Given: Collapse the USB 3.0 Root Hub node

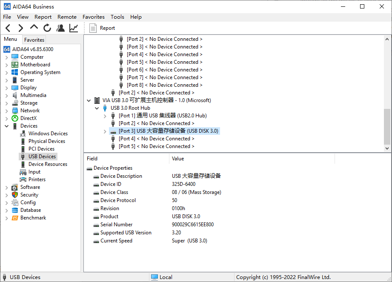Looking at the screenshot, I should [97, 108].
